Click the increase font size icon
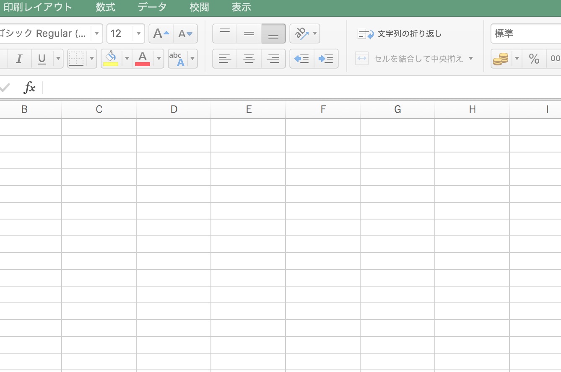This screenshot has width=561, height=372. coord(161,34)
